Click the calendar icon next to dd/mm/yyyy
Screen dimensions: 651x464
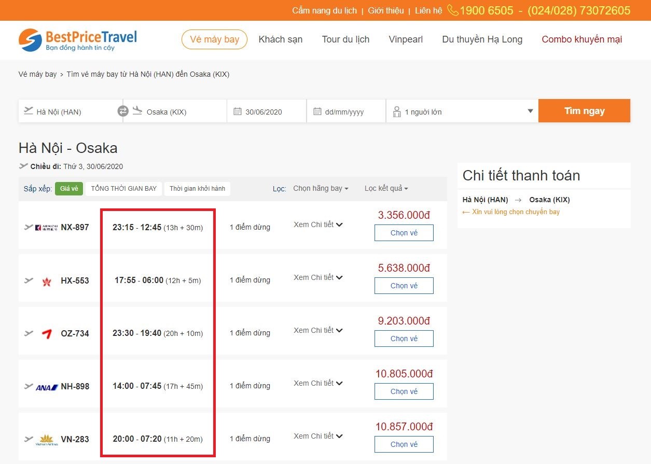318,110
